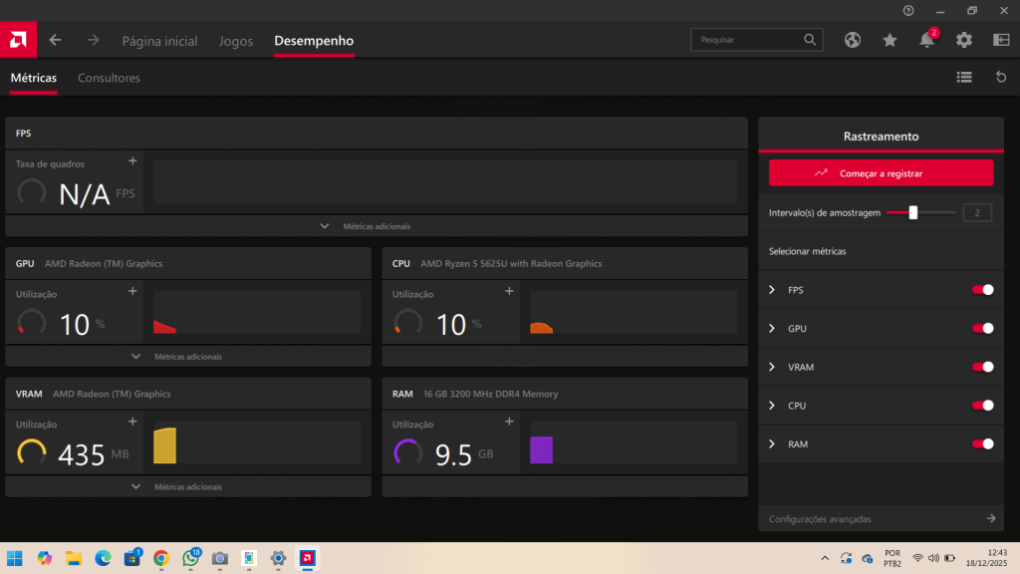Image resolution: width=1020 pixels, height=574 pixels.
Task: Click the AMD logo home icon
Action: (18, 40)
